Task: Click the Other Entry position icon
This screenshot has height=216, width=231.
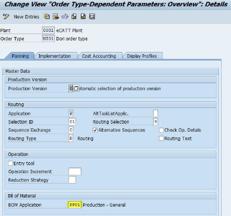Action: click(x=92, y=17)
